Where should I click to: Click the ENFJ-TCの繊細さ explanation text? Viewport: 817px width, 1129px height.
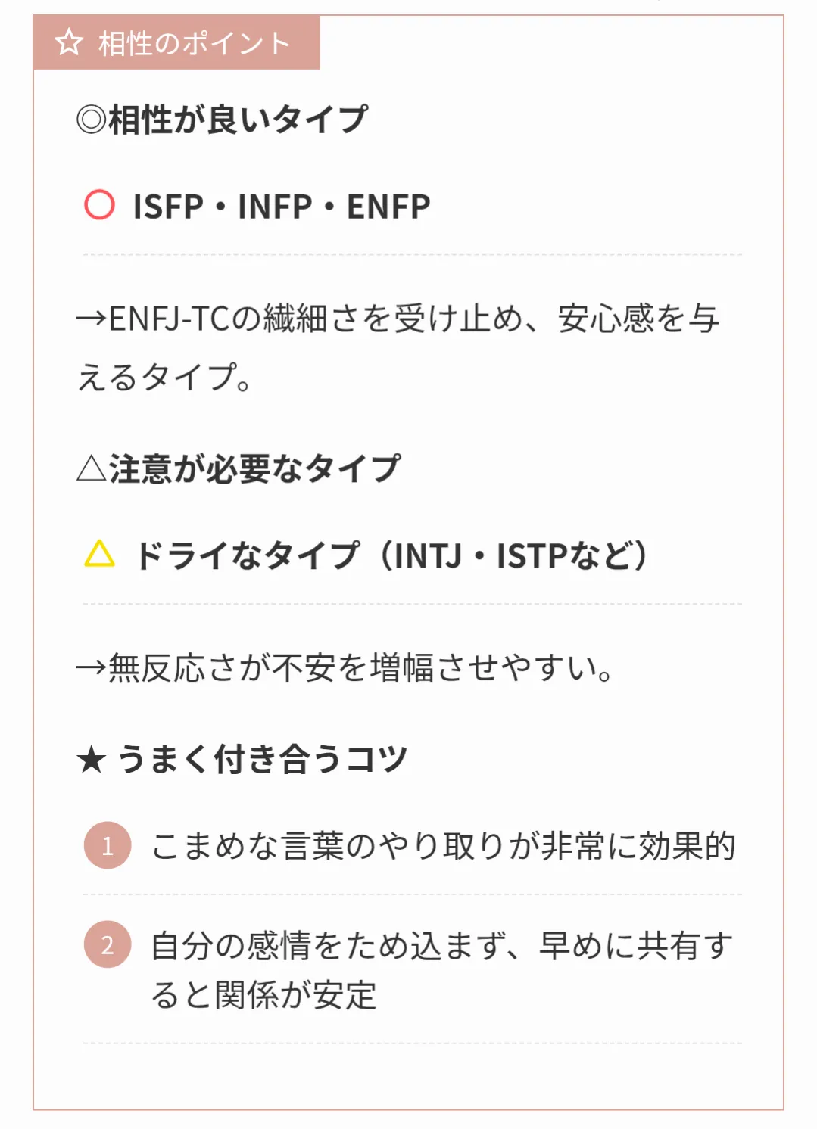(x=398, y=319)
